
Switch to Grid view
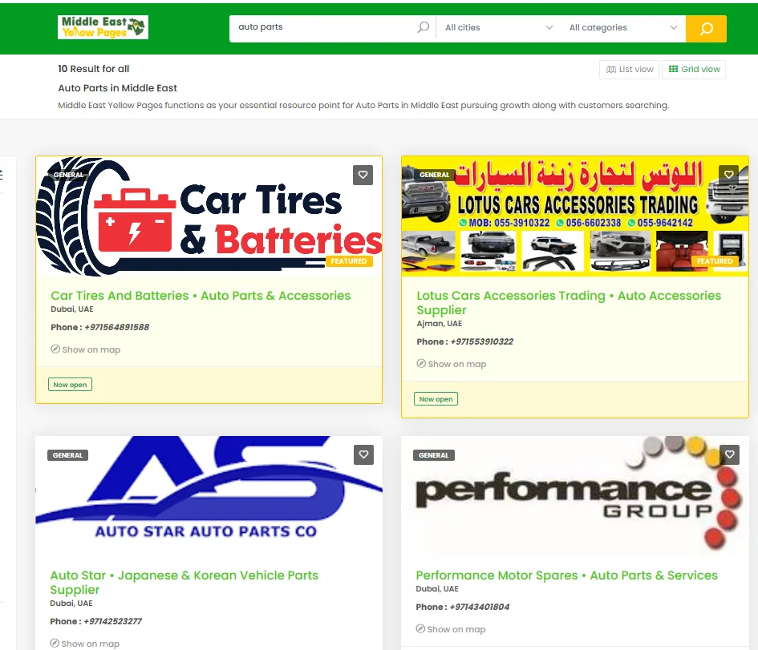tap(694, 70)
